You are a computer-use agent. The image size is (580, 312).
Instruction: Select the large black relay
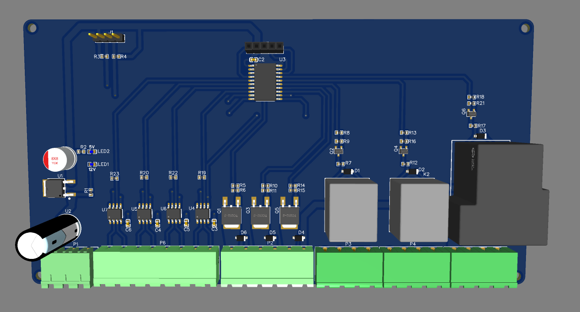click(x=499, y=193)
